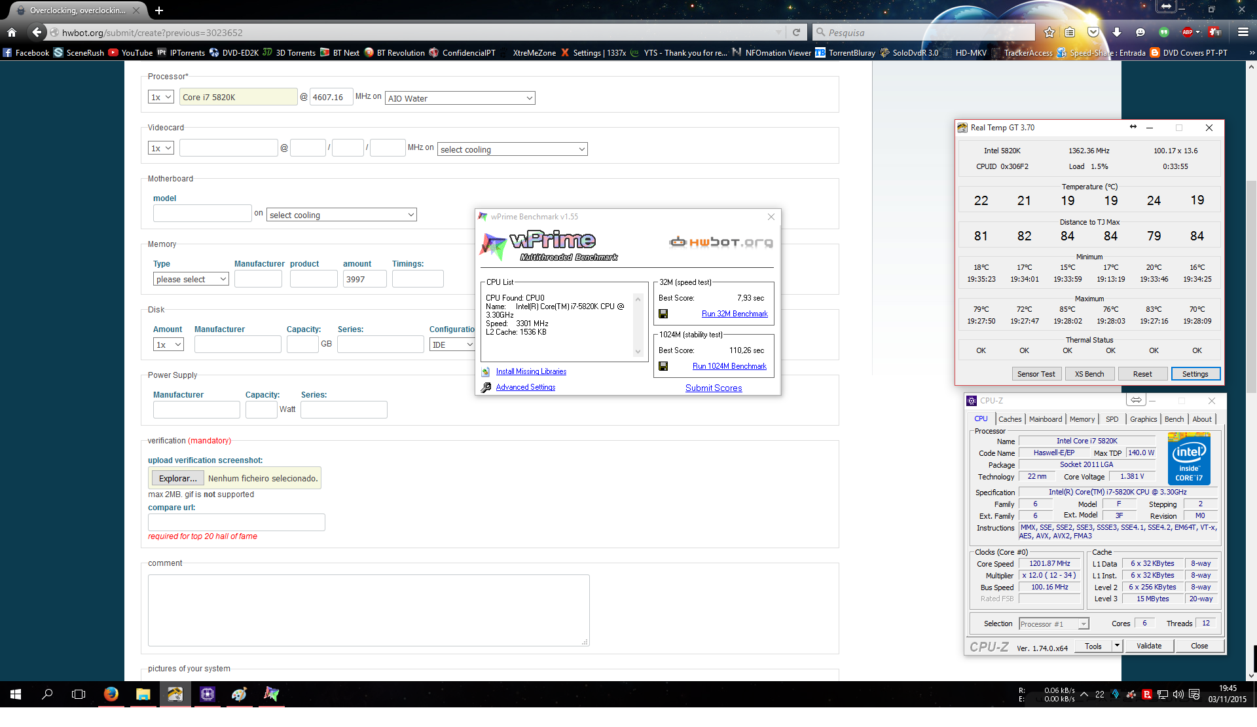Open the downloads arrow icon
Image resolution: width=1257 pixels, height=727 pixels.
coord(1117,32)
